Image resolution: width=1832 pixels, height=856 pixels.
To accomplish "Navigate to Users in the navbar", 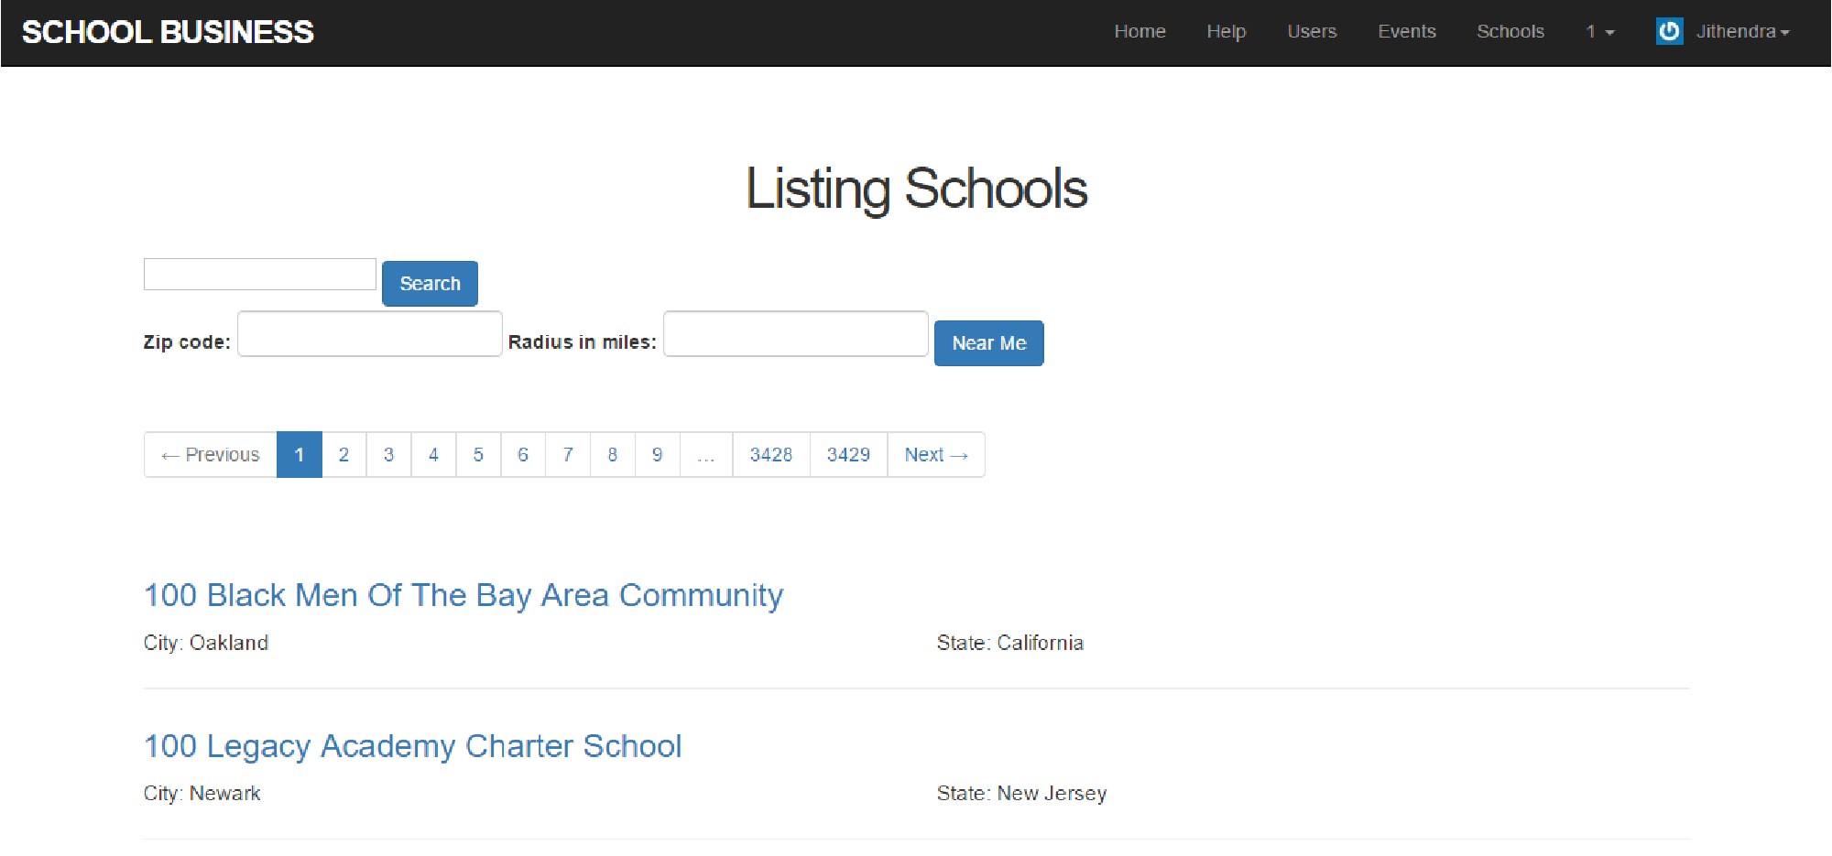I will pyautogui.click(x=1311, y=32).
